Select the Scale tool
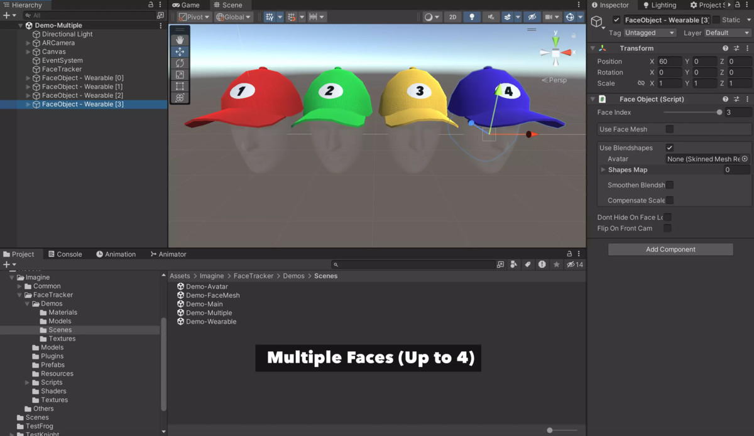 [x=180, y=74]
